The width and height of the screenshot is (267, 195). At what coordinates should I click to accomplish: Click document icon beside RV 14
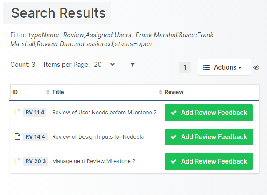pos(17,137)
